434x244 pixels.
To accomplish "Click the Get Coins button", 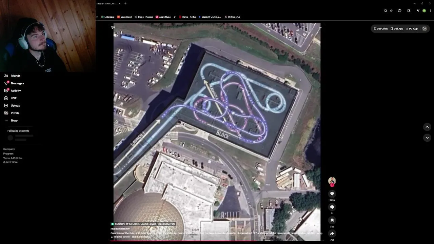I will [x=380, y=29].
